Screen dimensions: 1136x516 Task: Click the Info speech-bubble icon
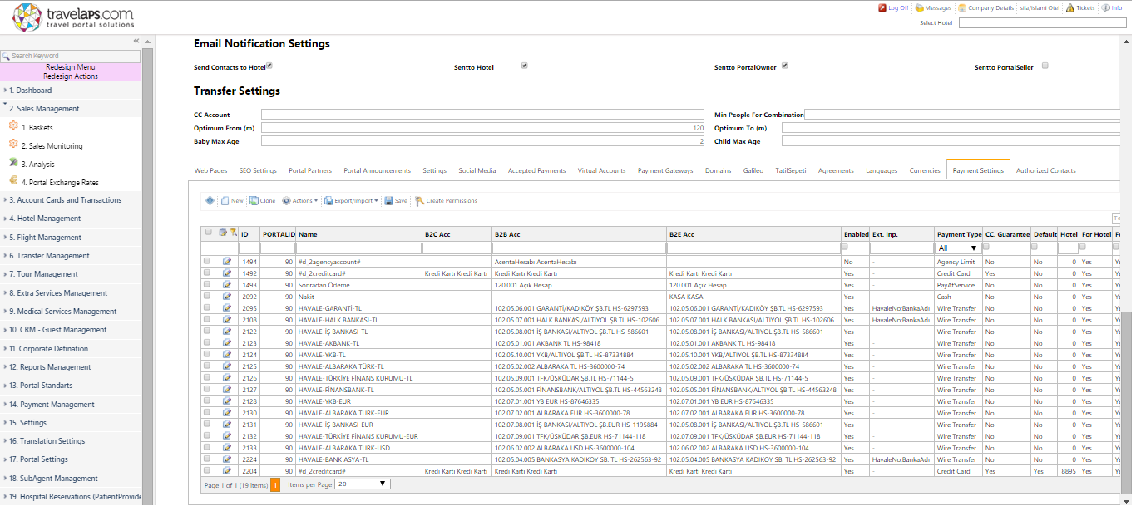pos(1106,7)
